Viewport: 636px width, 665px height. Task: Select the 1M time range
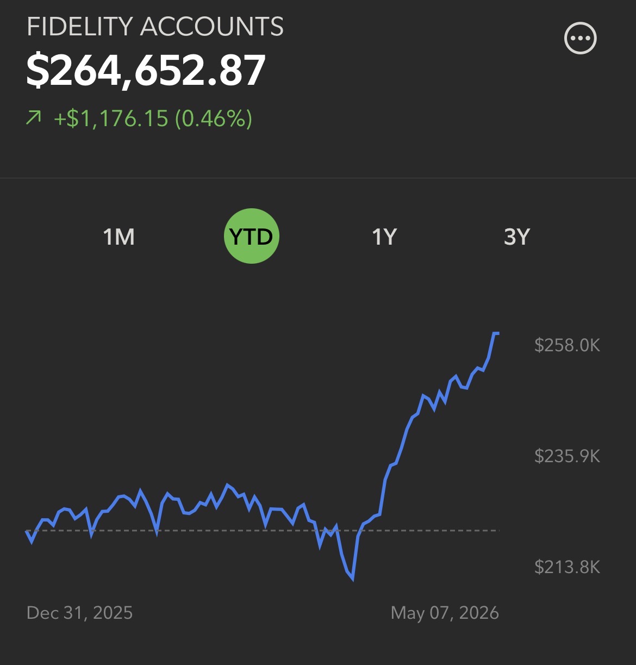pos(119,237)
